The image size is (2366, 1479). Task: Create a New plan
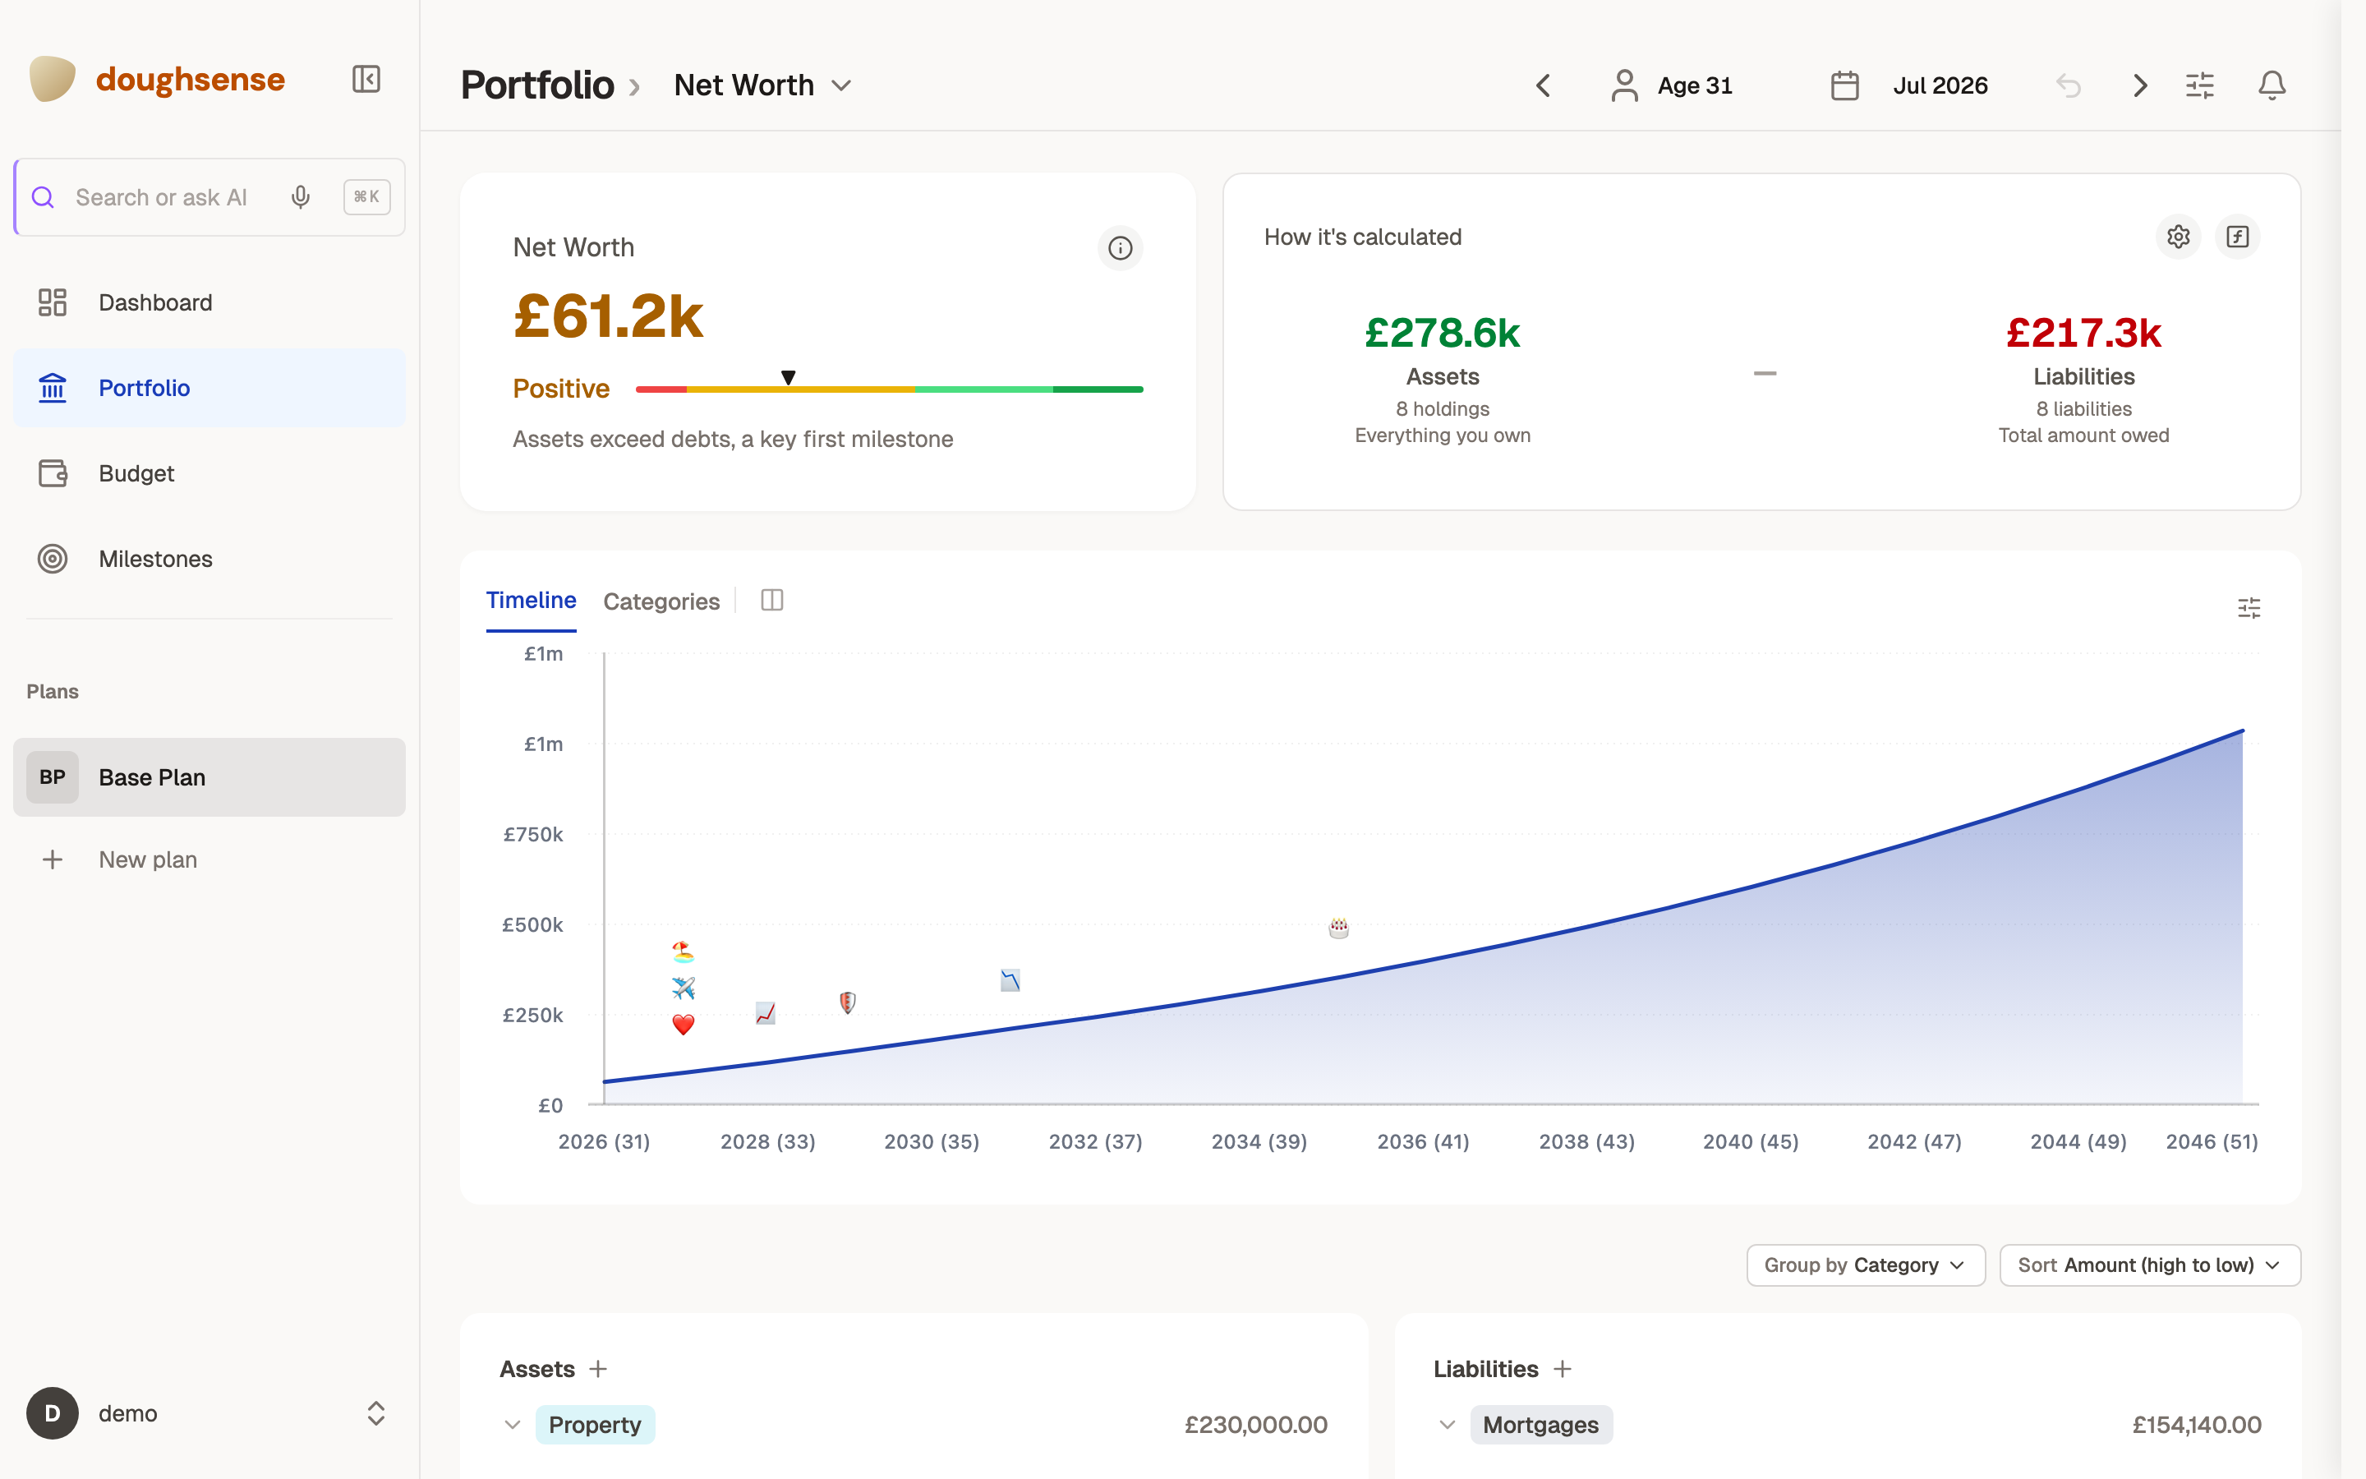pyautogui.click(x=209, y=859)
